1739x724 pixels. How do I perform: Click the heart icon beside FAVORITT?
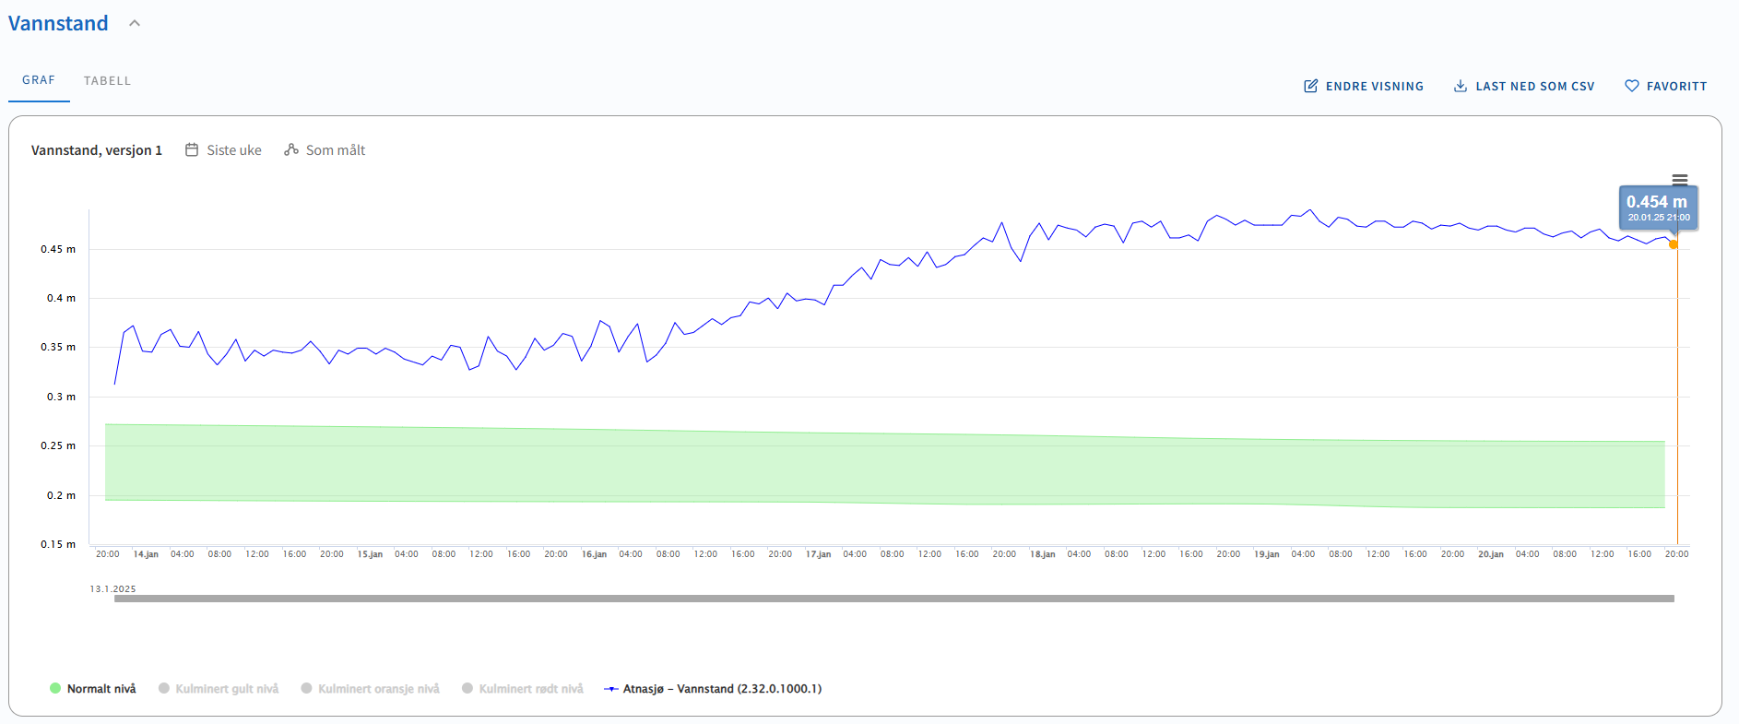tap(1632, 86)
